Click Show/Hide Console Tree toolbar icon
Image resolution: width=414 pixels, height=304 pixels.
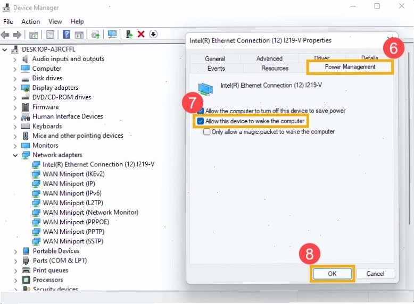(x=34, y=35)
